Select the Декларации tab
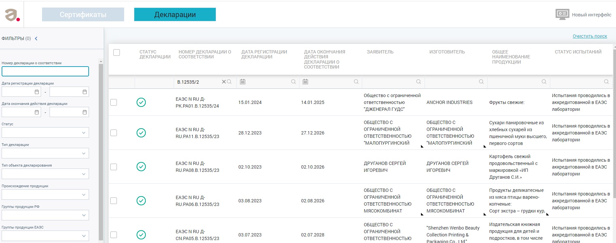The height and width of the screenshot is (243, 616). 175,14
